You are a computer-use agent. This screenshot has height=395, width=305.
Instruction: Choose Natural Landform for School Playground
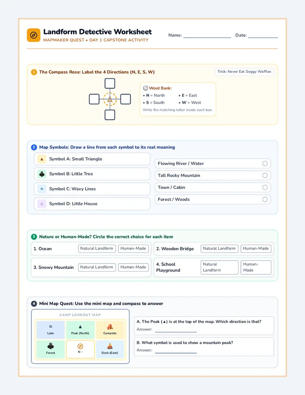point(219,267)
